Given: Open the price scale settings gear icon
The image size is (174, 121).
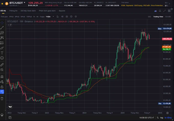Looking at the screenshot, I should coord(167,113).
